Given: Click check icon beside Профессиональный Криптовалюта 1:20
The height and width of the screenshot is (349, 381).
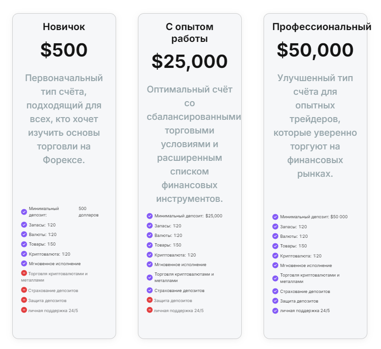Looking at the screenshot, I should point(275,256).
